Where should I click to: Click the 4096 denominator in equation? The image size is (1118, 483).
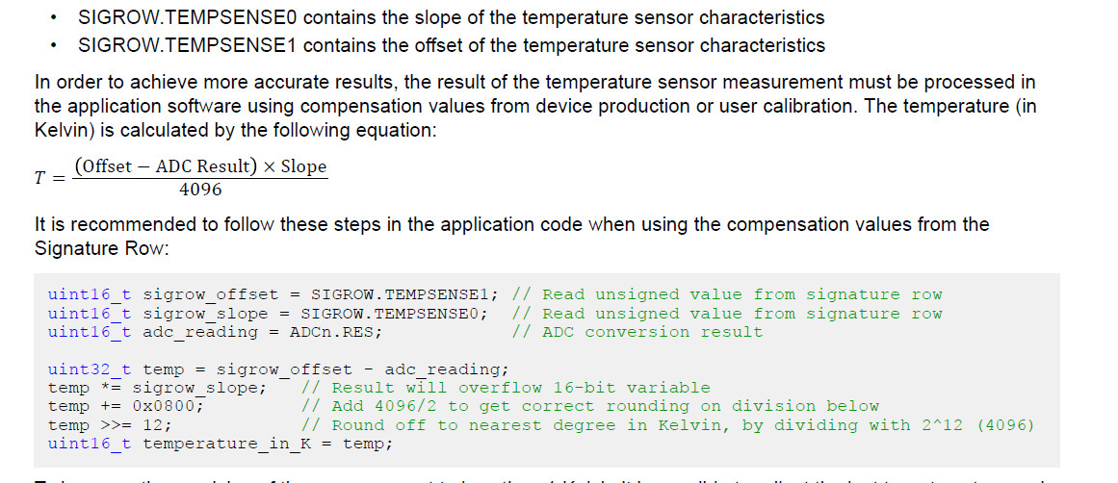[x=200, y=190]
